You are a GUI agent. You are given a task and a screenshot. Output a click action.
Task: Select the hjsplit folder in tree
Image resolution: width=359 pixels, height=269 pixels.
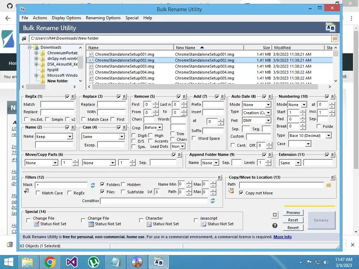53,70
